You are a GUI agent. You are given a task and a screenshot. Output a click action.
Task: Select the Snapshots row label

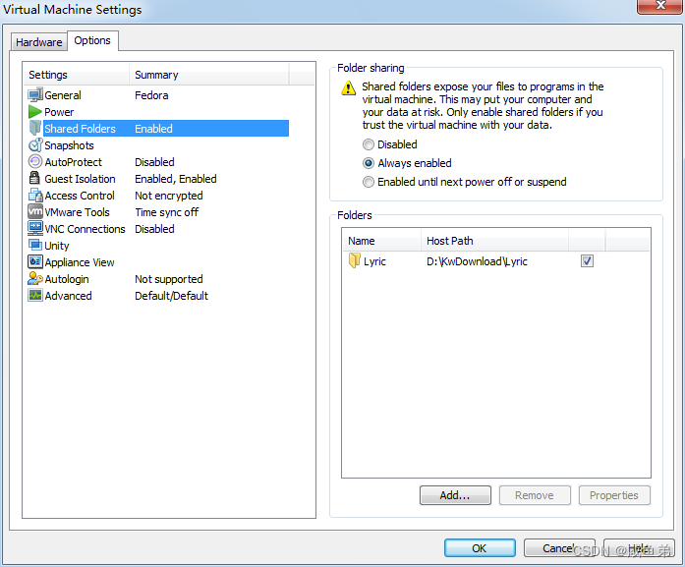click(x=69, y=145)
